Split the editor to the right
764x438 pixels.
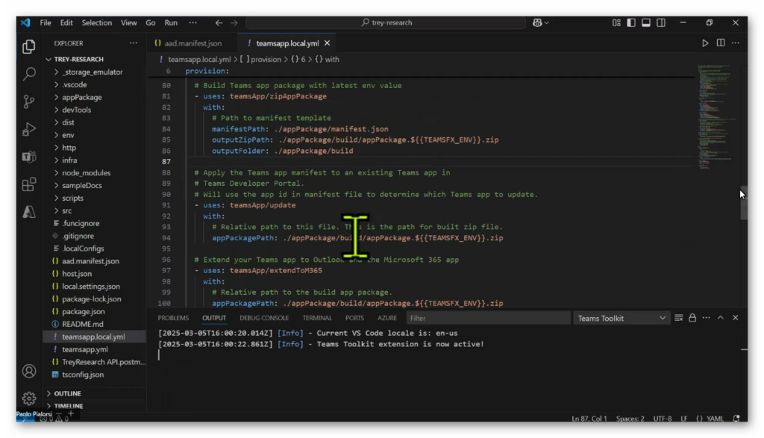pyautogui.click(x=720, y=43)
